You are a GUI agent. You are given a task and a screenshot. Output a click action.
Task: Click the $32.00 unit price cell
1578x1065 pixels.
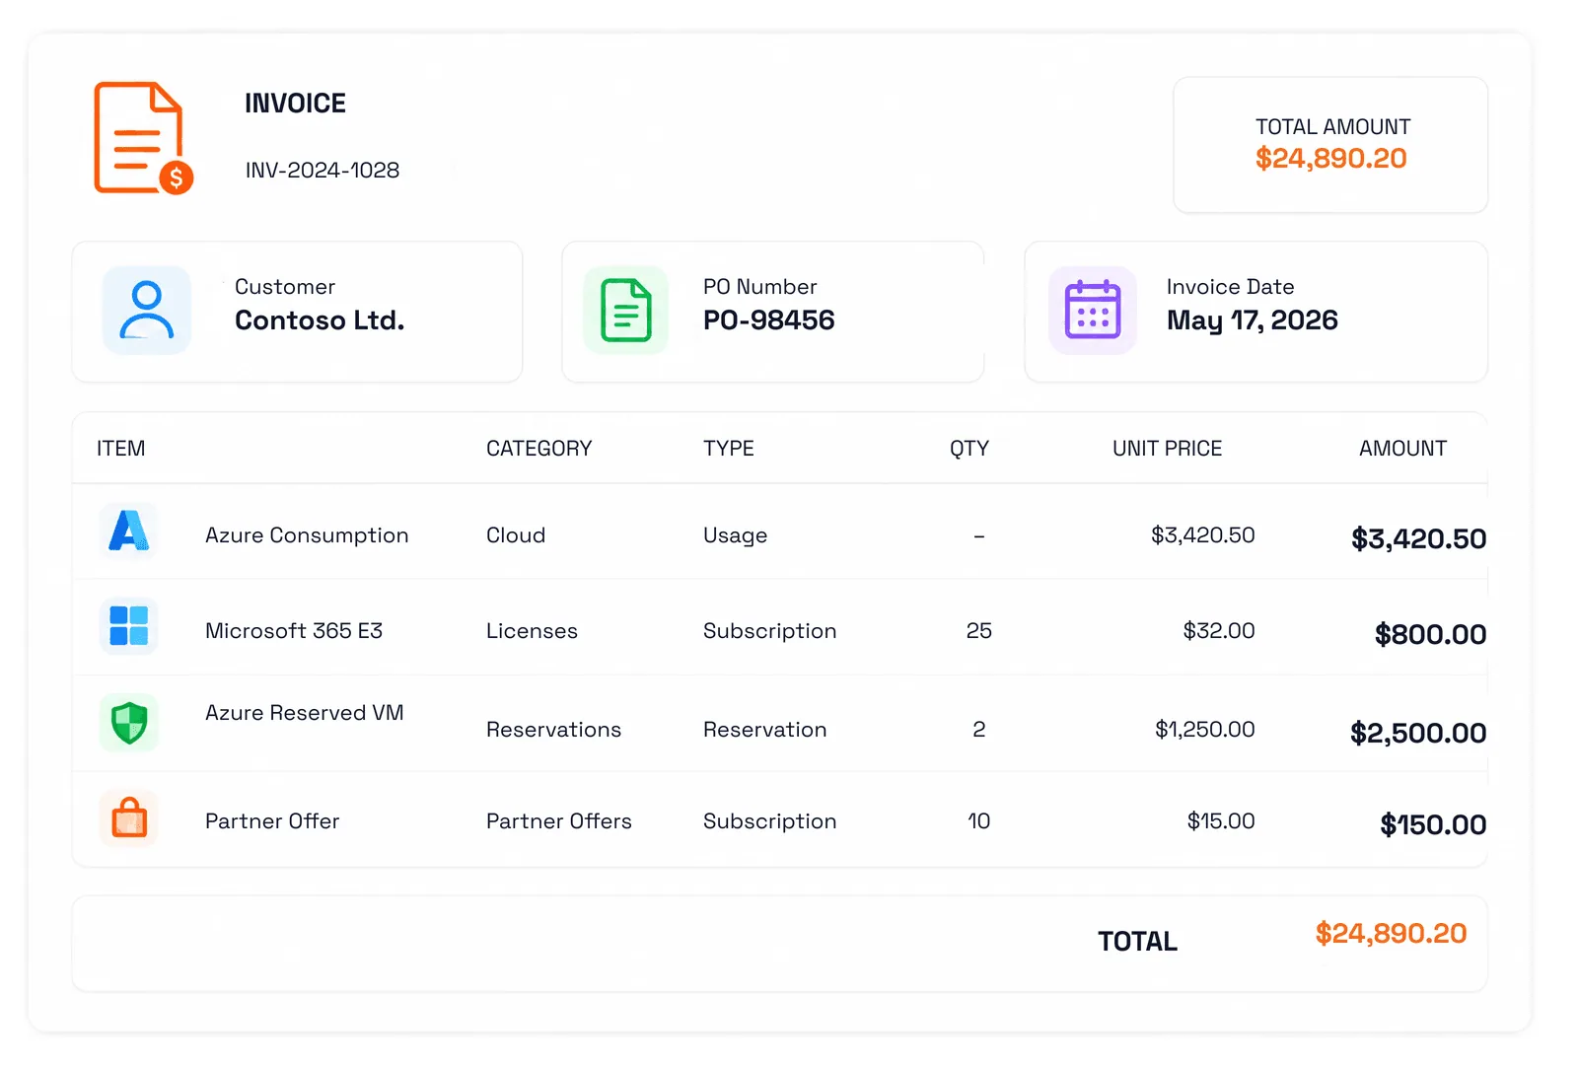(x=1219, y=631)
